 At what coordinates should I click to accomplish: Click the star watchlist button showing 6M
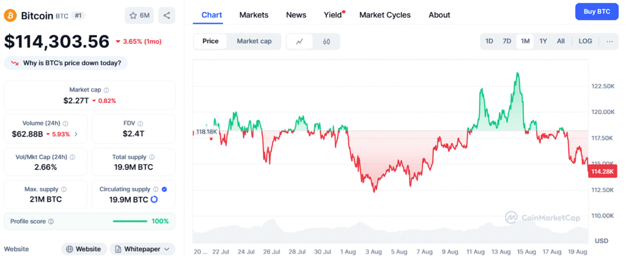pyautogui.click(x=139, y=15)
